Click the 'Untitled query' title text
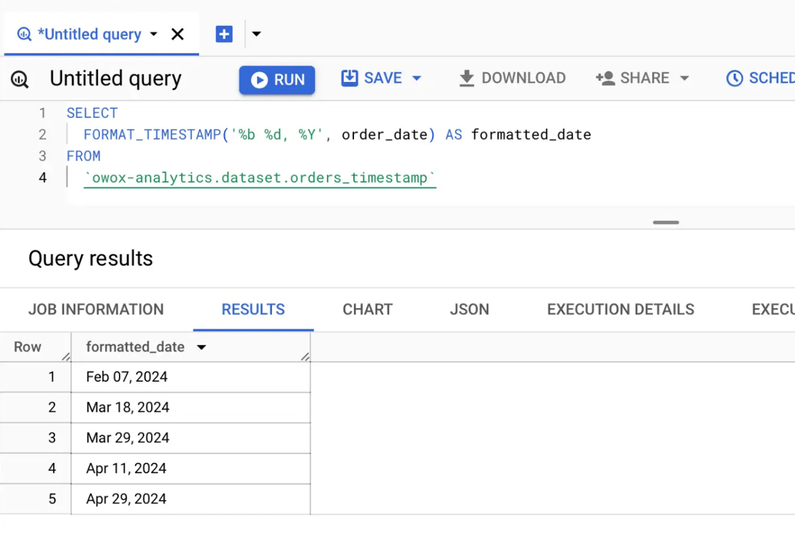 [115, 79]
